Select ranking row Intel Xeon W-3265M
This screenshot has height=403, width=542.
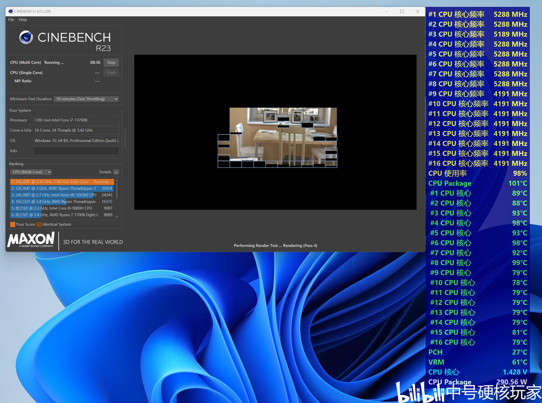pyautogui.click(x=62, y=195)
